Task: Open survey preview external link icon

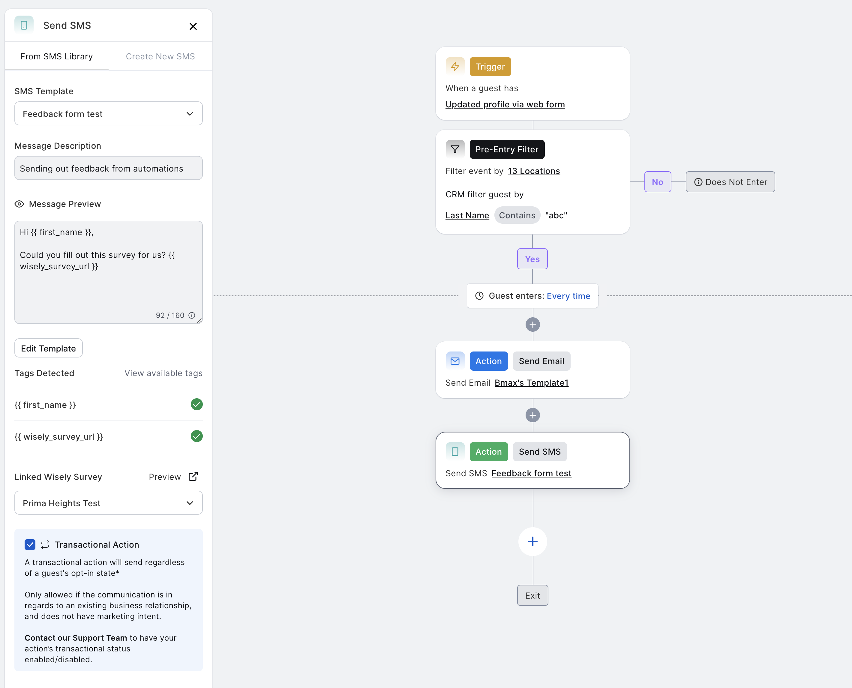Action: (193, 476)
